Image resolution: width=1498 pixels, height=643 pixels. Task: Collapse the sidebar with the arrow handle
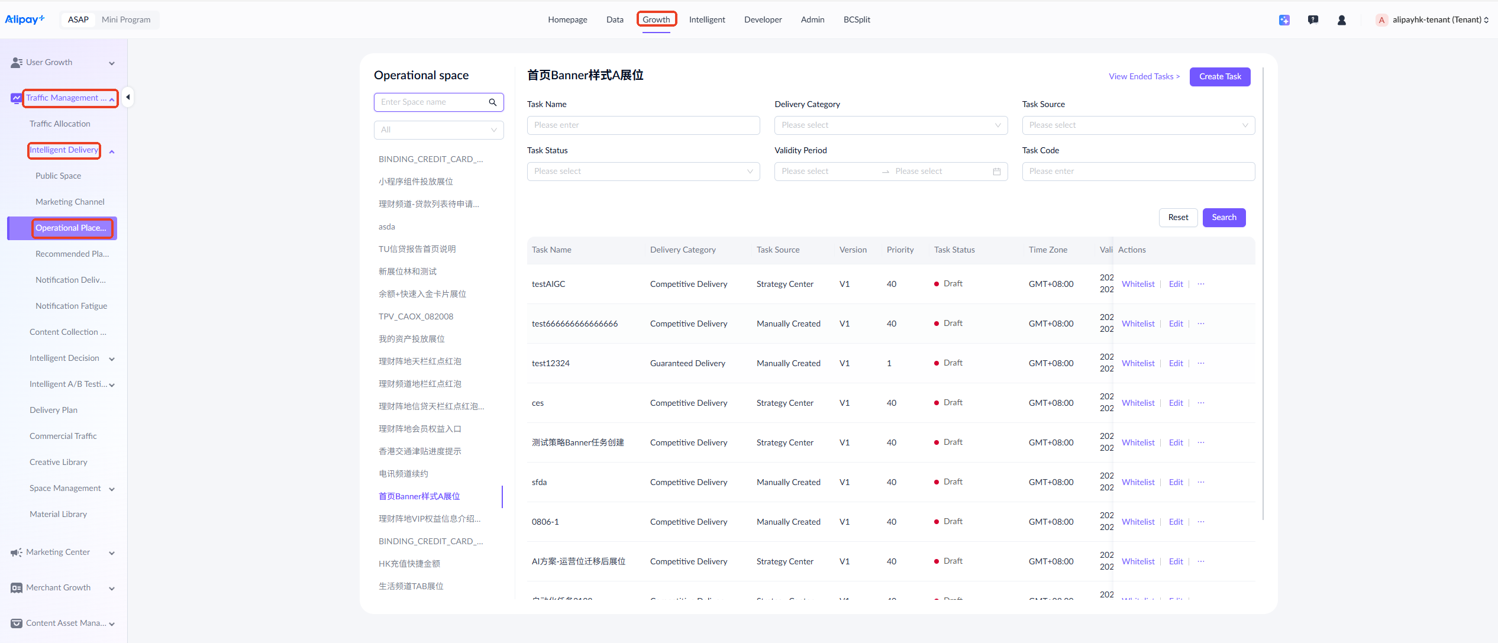128,97
